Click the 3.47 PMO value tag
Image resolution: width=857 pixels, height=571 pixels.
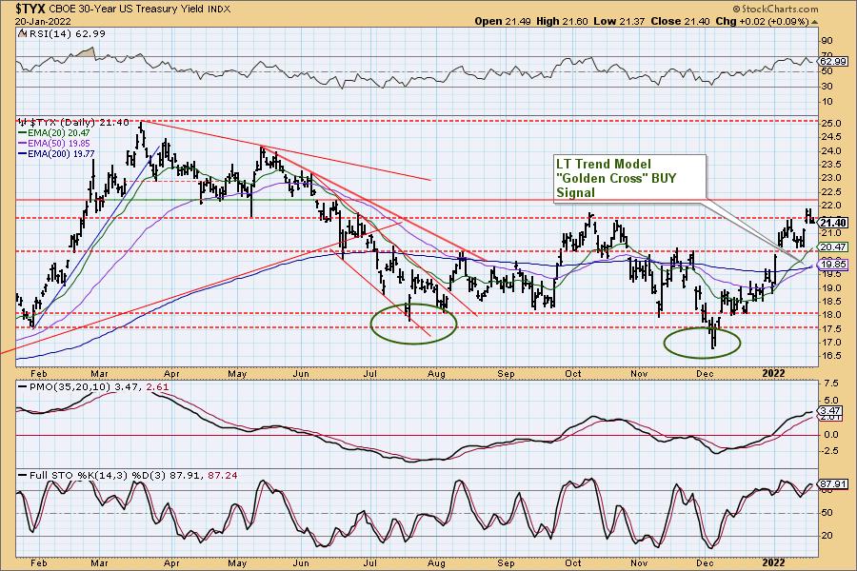point(830,411)
